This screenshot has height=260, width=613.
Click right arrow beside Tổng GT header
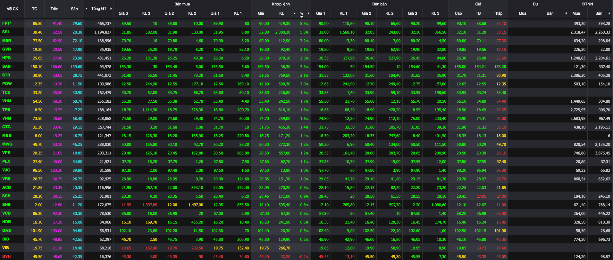tap(111, 9)
